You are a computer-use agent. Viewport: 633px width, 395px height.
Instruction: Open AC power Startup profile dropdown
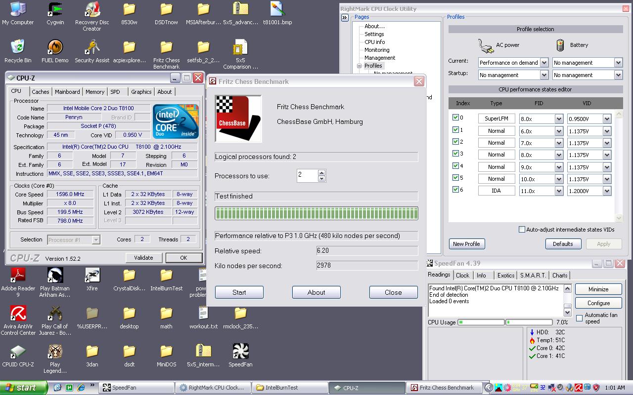click(x=544, y=75)
